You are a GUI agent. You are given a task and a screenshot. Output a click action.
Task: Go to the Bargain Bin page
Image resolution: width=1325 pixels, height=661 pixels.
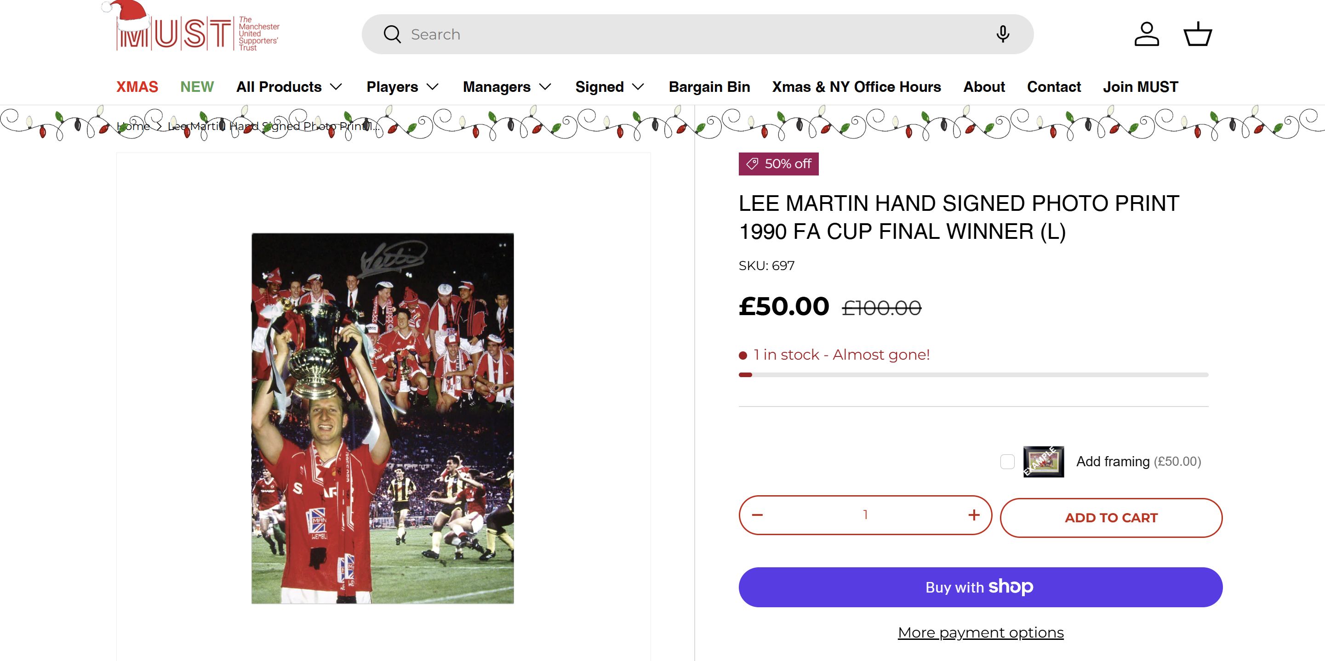tap(709, 87)
